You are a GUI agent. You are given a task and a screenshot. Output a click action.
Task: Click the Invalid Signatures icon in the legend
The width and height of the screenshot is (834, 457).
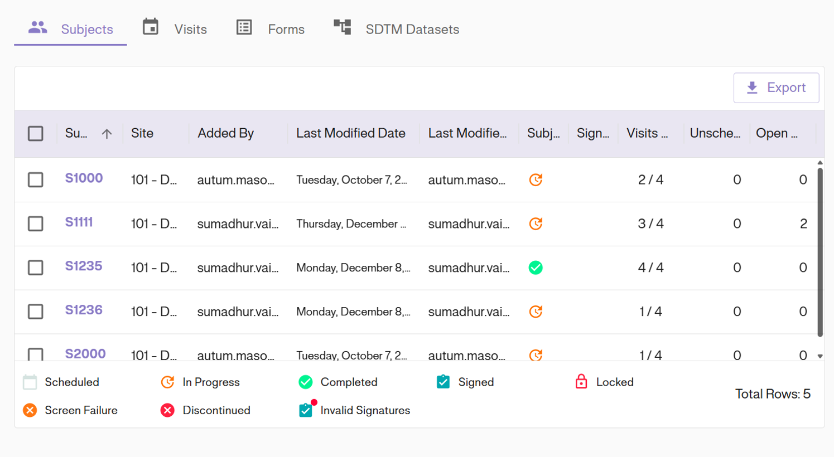tap(305, 410)
